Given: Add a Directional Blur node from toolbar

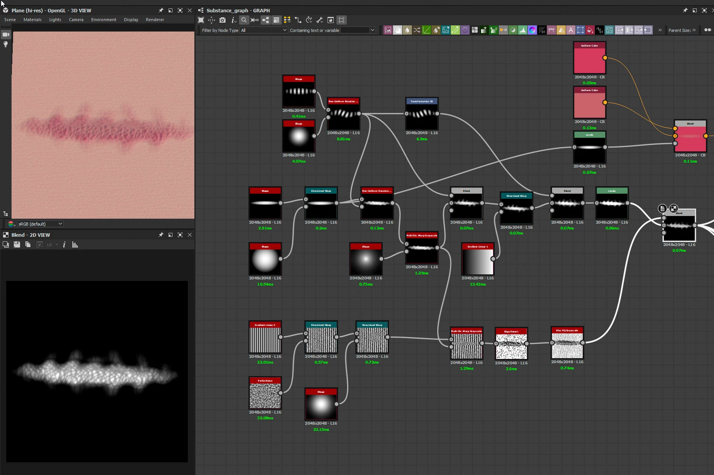Looking at the screenshot, I should coord(436,30).
